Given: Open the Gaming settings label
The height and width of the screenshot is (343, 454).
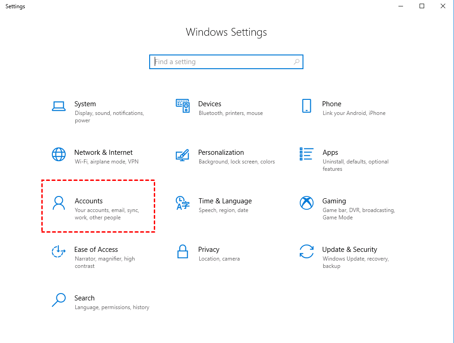Looking at the screenshot, I should (334, 201).
